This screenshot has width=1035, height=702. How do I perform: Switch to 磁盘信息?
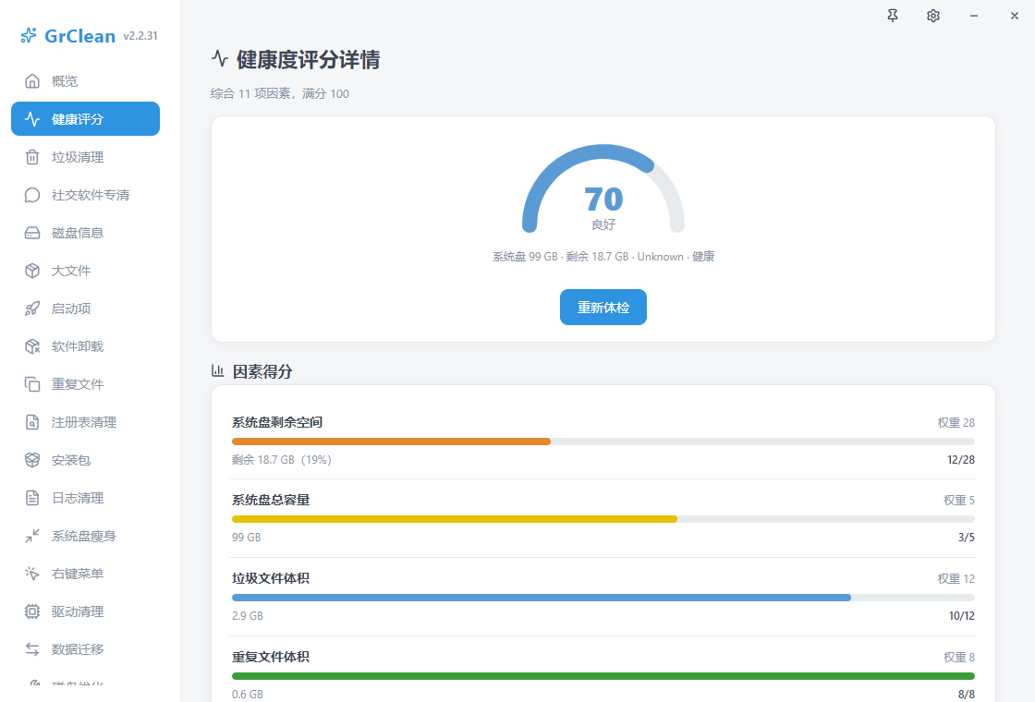click(85, 233)
